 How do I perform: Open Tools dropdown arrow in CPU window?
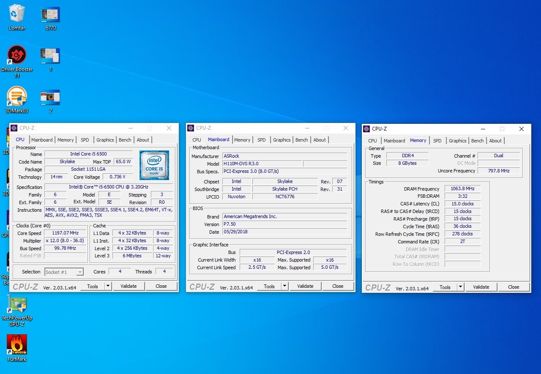point(108,286)
